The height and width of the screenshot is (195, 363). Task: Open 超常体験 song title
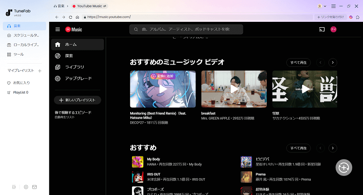pyautogui.click(x=263, y=190)
